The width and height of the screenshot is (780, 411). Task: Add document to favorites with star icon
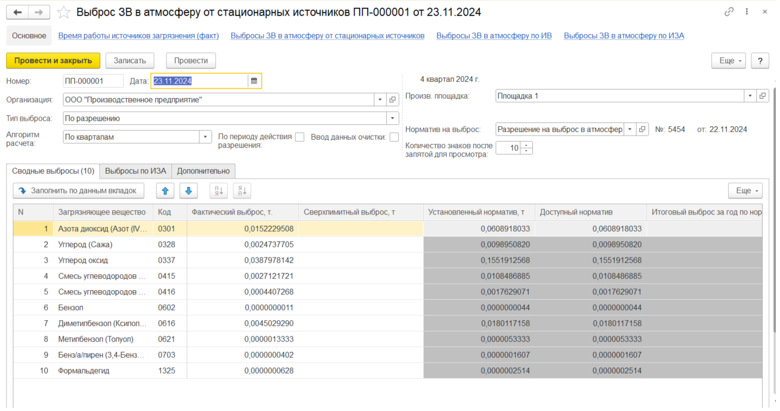pos(63,13)
